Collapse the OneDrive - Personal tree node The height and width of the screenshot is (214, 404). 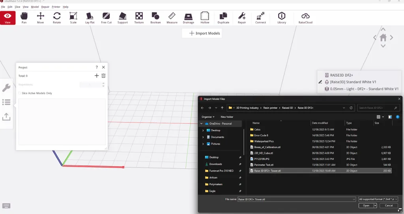(202, 124)
